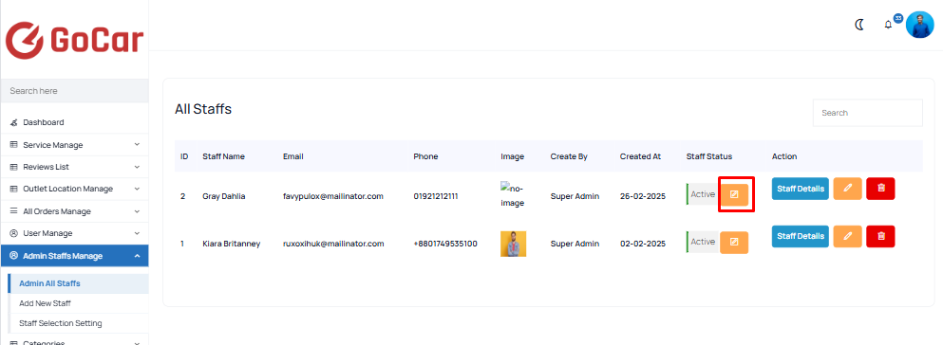
Task: Open Service Manage menu
Action: [75, 145]
